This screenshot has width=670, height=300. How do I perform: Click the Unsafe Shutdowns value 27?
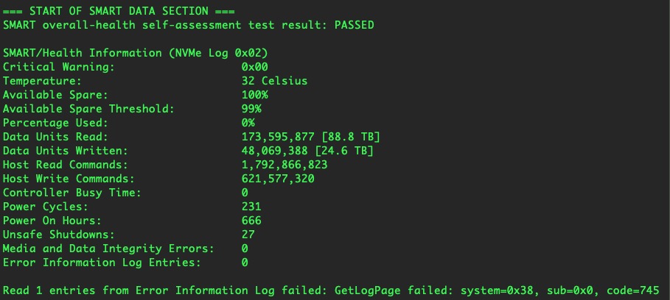pos(248,235)
